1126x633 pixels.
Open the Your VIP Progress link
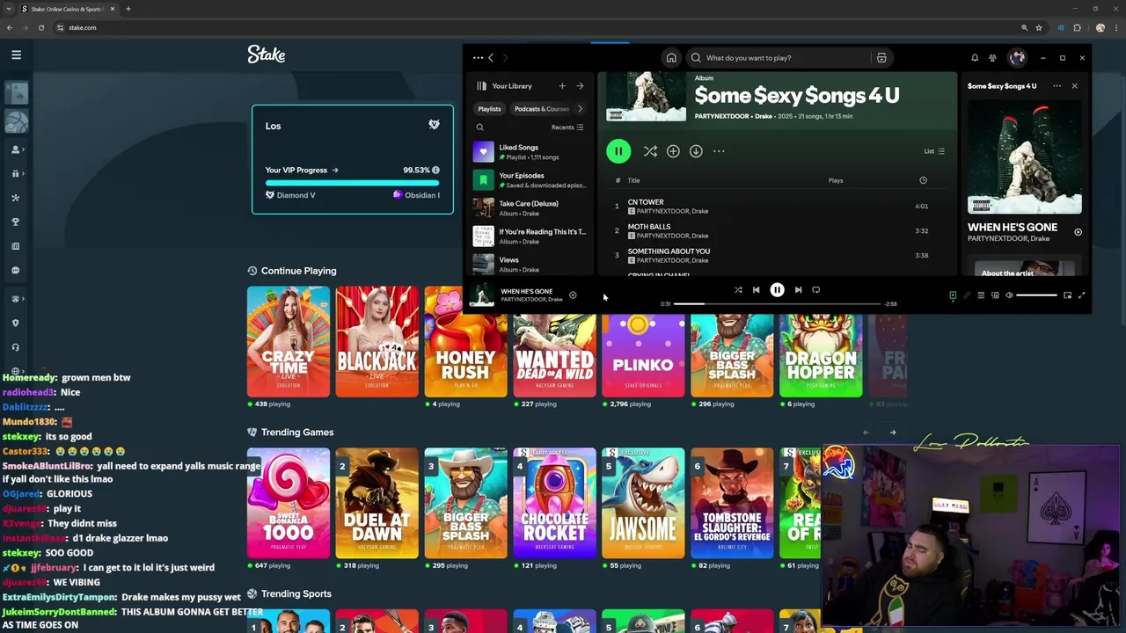(302, 170)
